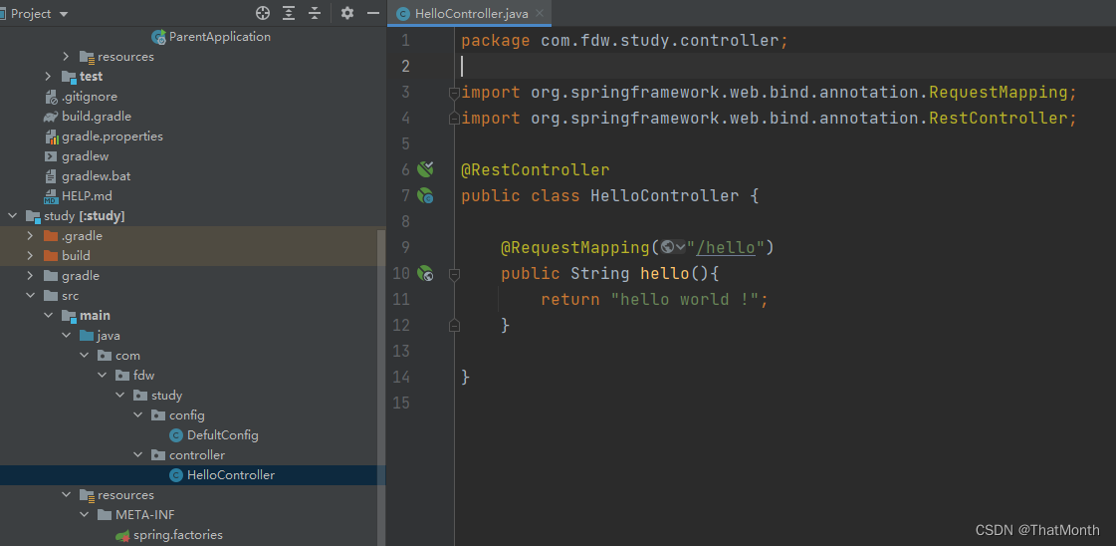Click the package declaration com.fdw.study.controller

pyautogui.click(x=660, y=41)
